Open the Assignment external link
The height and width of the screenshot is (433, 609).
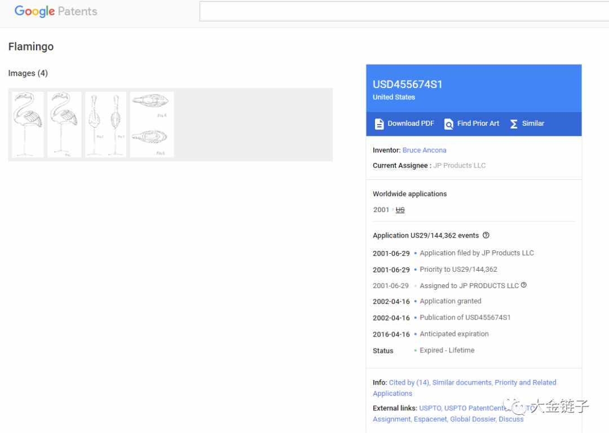tap(391, 419)
